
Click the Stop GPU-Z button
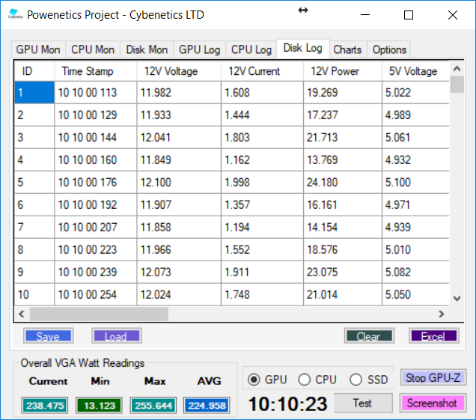tap(433, 377)
